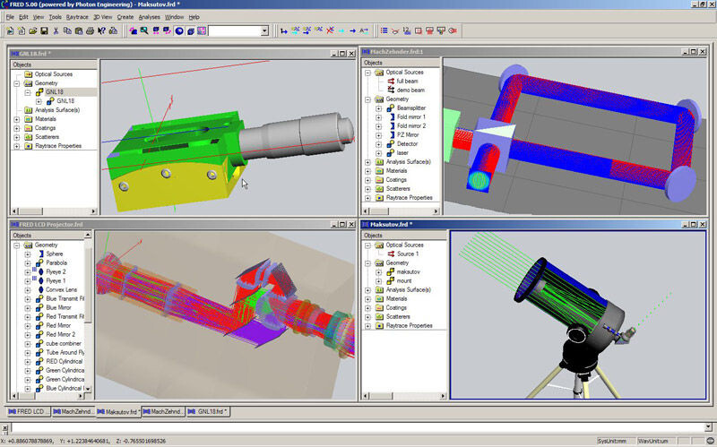
Task: Expand the Raytrace Properties node in GNL18 window
Action: (x=17, y=146)
